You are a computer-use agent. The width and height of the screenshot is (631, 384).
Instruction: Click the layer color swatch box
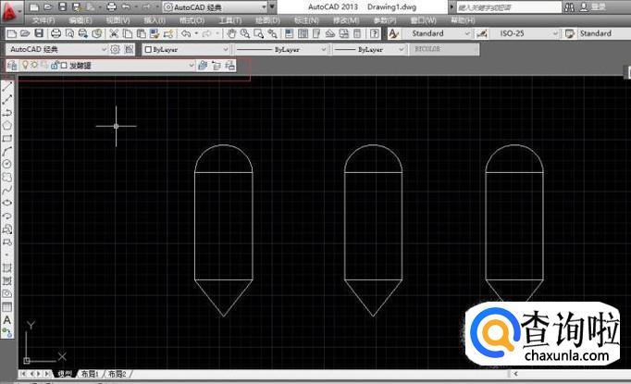[x=63, y=66]
